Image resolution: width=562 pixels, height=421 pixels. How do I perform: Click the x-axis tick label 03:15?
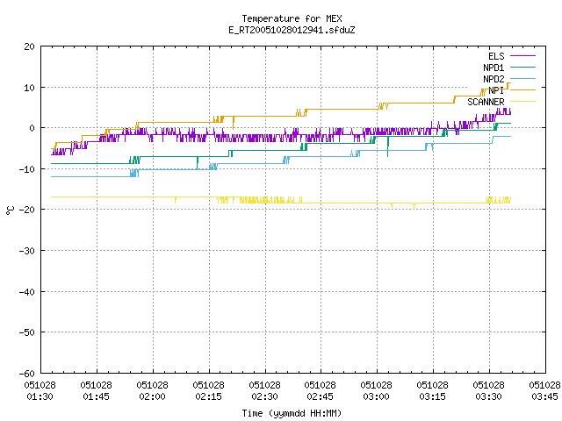pyautogui.click(x=433, y=396)
